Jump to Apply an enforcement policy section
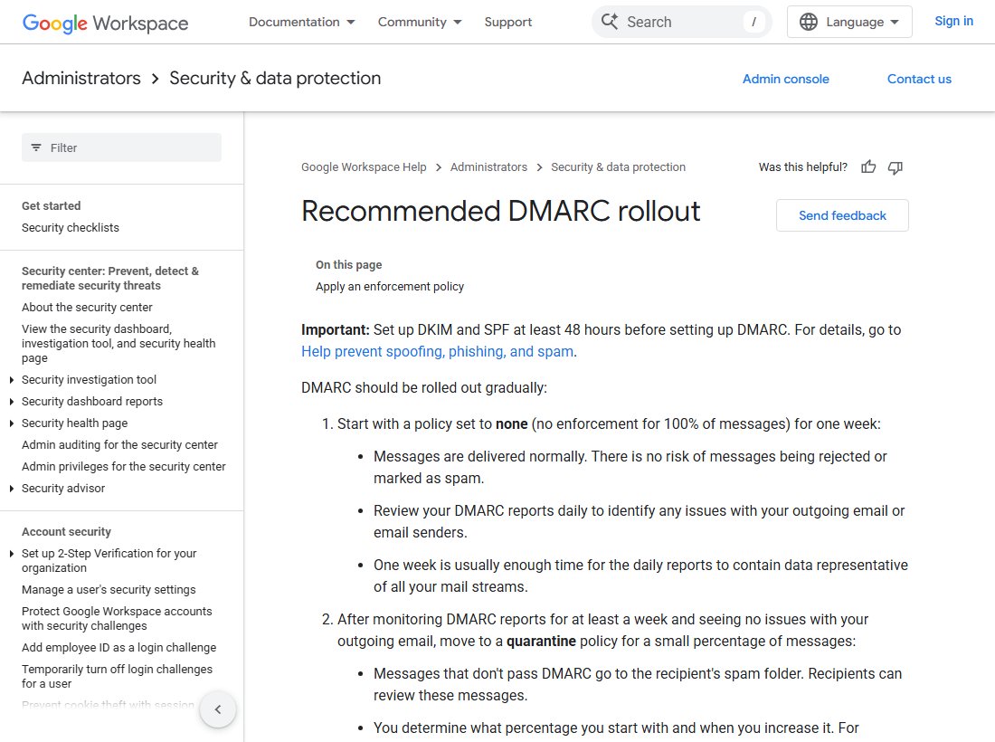995x742 pixels. click(390, 286)
